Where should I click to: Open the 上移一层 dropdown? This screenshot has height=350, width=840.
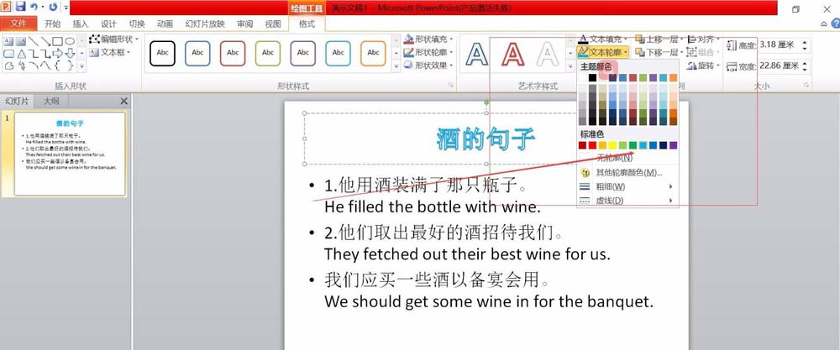[x=659, y=39]
